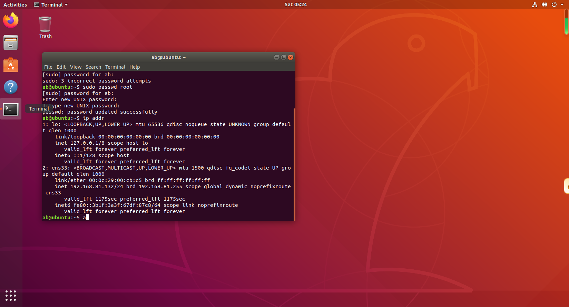
Task: Click the volume speaker icon
Action: (x=544, y=4)
